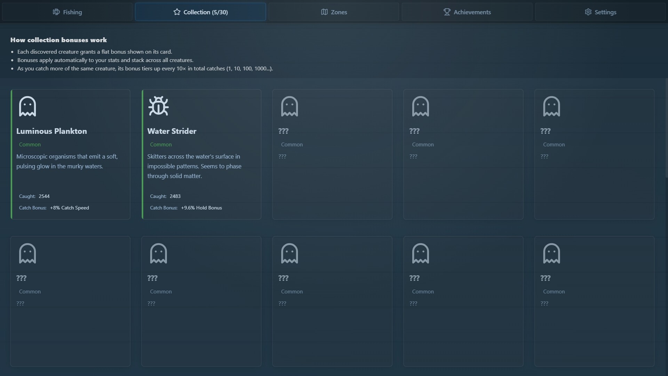This screenshot has height=376, width=668.
Task: Click ghost icon of third top-row card
Action: [x=289, y=106]
